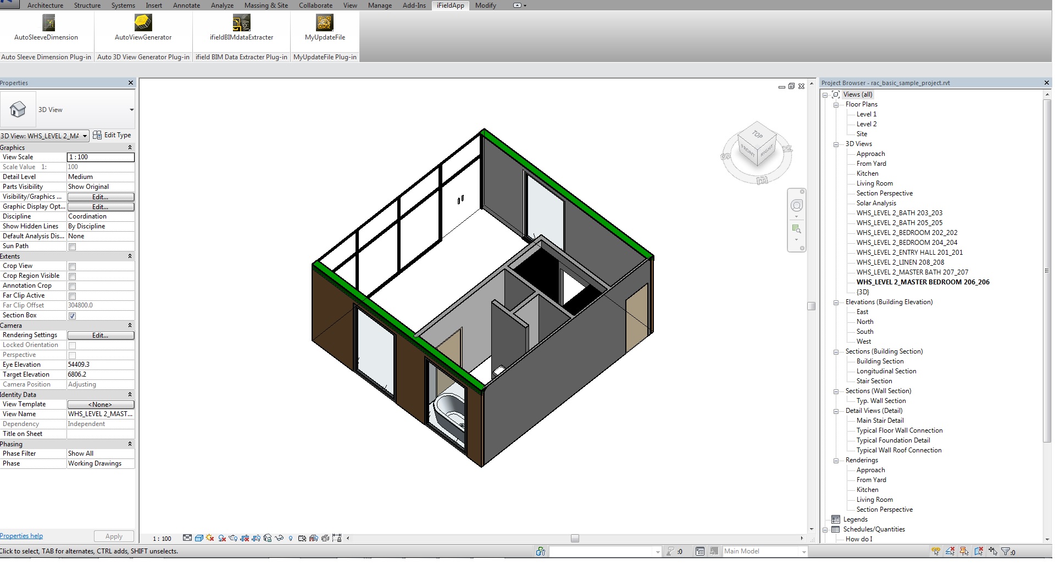The width and height of the screenshot is (1055, 571).
Task: Toggle Select Underlay Elements in status bar
Action: click(950, 551)
